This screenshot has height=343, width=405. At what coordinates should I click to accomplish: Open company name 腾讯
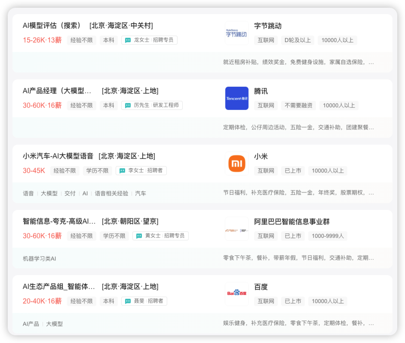[x=261, y=91]
